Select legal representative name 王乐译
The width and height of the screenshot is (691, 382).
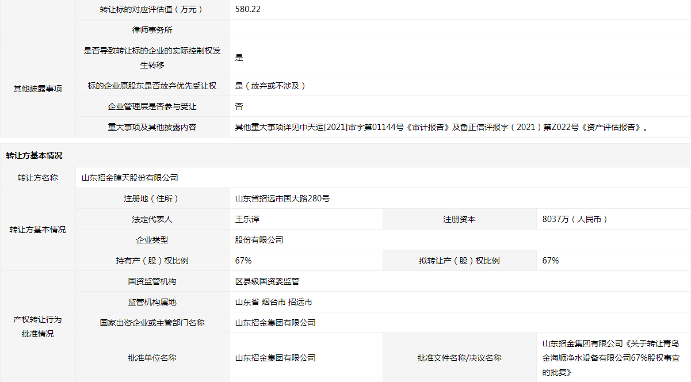[x=247, y=219]
